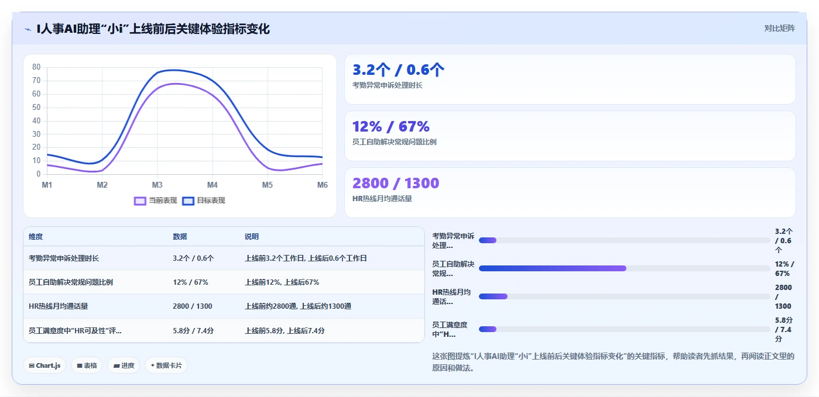This screenshot has width=819, height=397.
Task: Click the Chart.js tag chip
Action: (x=44, y=365)
